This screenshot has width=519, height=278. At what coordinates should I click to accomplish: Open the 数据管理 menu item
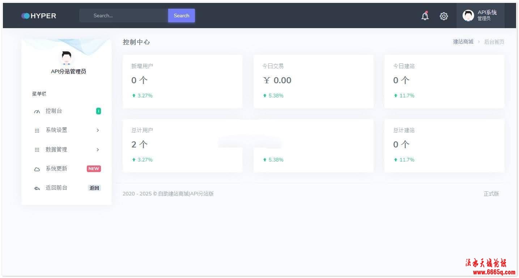(67, 150)
